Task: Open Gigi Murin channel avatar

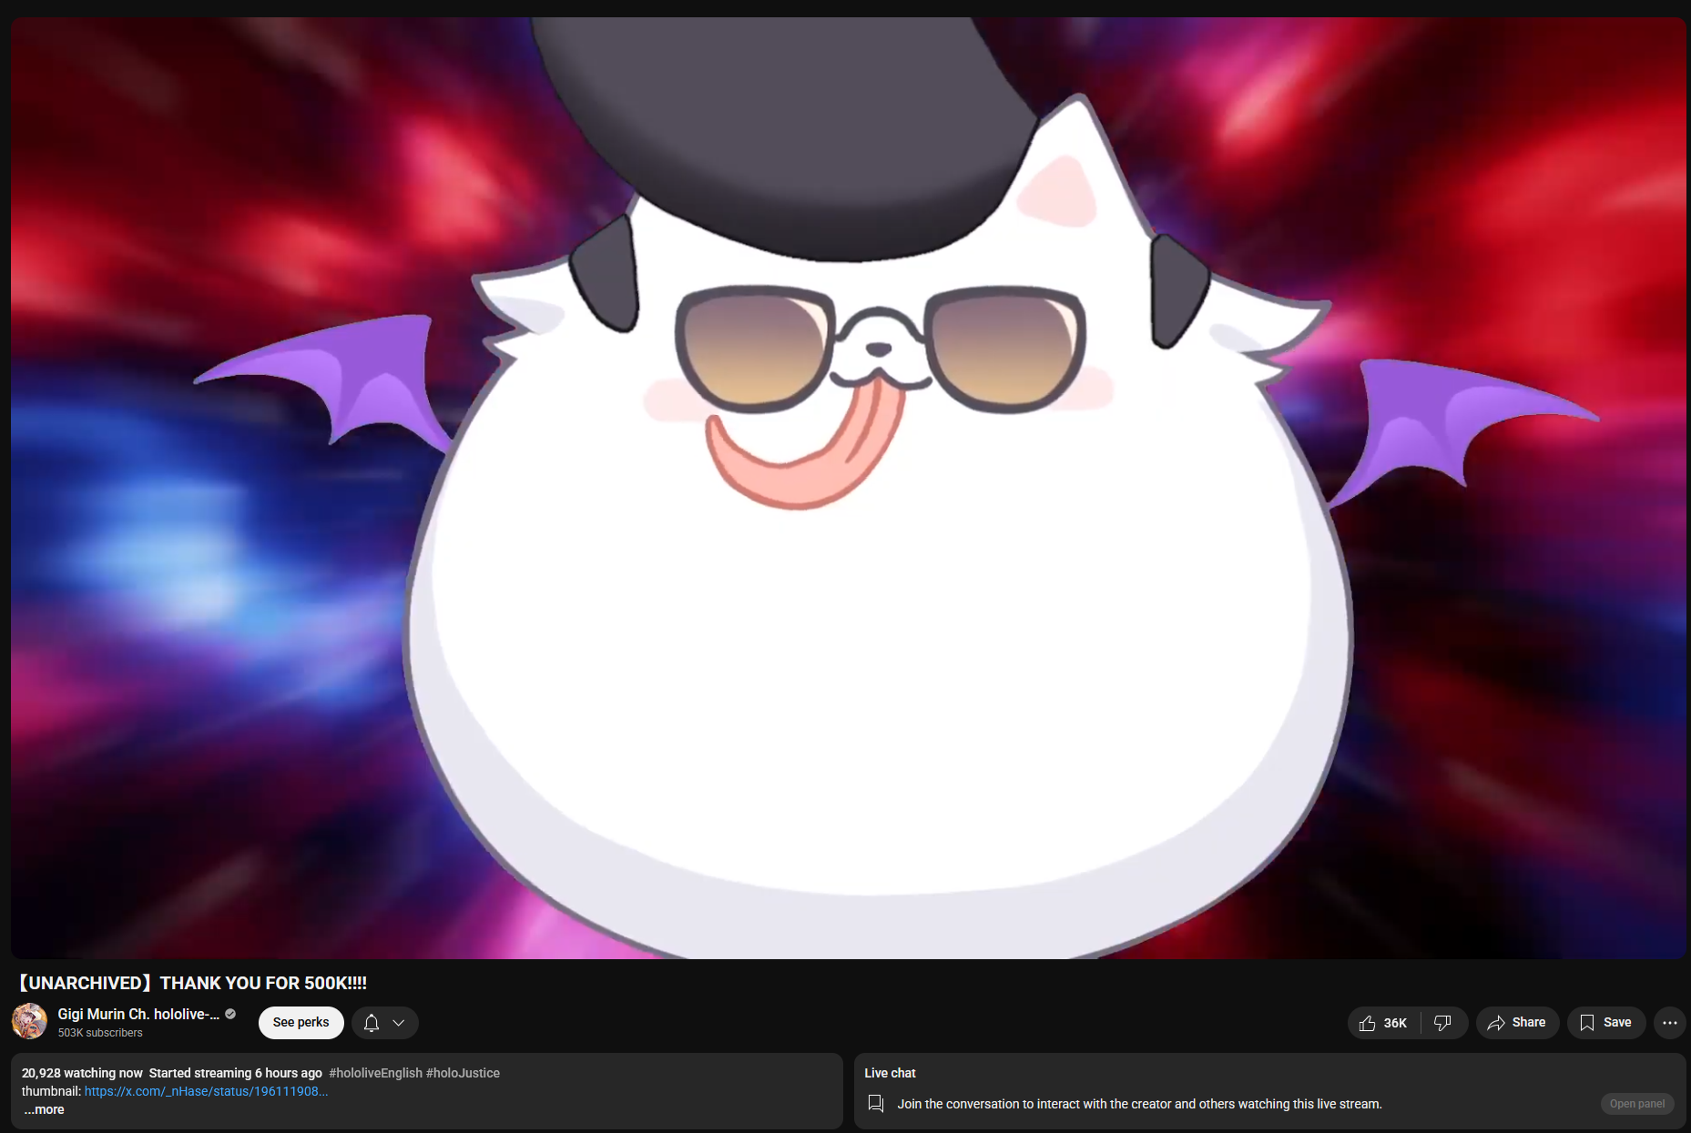Action: 29,1022
